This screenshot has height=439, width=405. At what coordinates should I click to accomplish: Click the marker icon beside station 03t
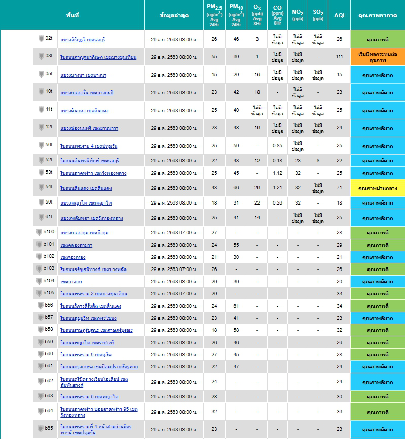click(41, 56)
